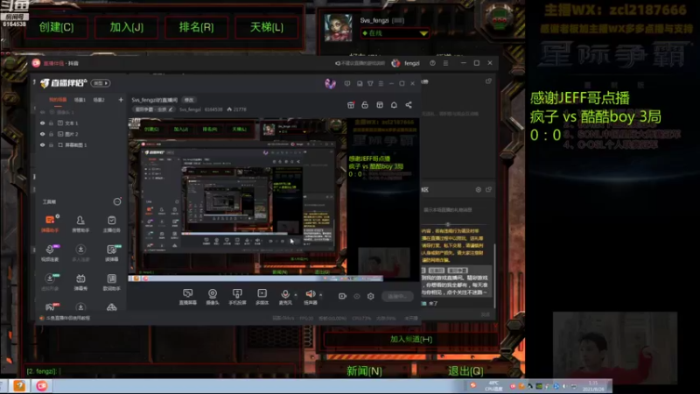700x394 pixels.
Task: Toggle the 新版 switch beside 直播伴侣 logo
Action: pos(101,83)
